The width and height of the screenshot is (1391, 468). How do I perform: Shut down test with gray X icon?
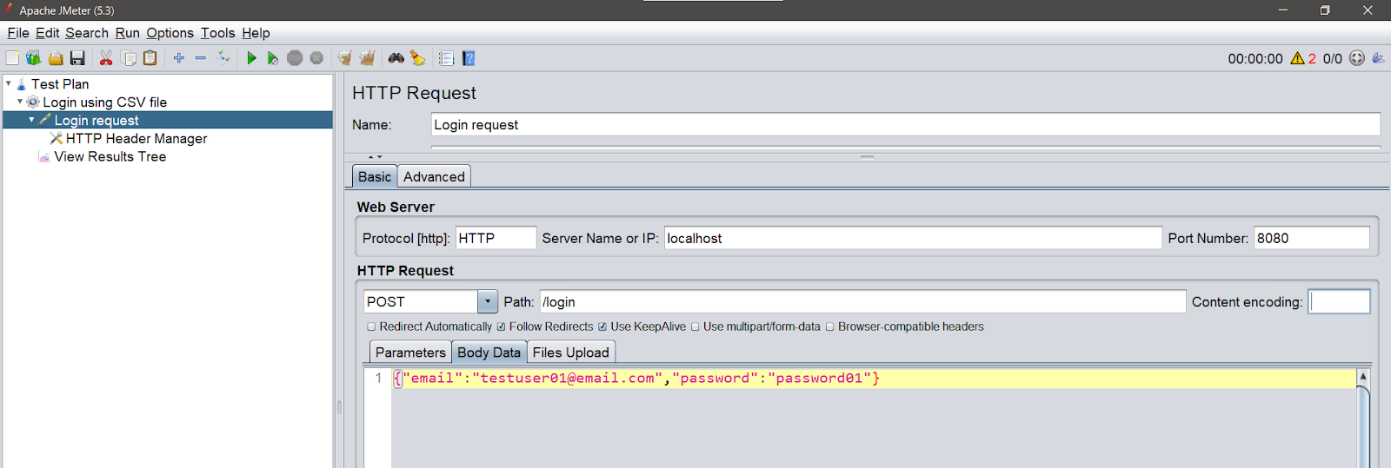(x=316, y=58)
